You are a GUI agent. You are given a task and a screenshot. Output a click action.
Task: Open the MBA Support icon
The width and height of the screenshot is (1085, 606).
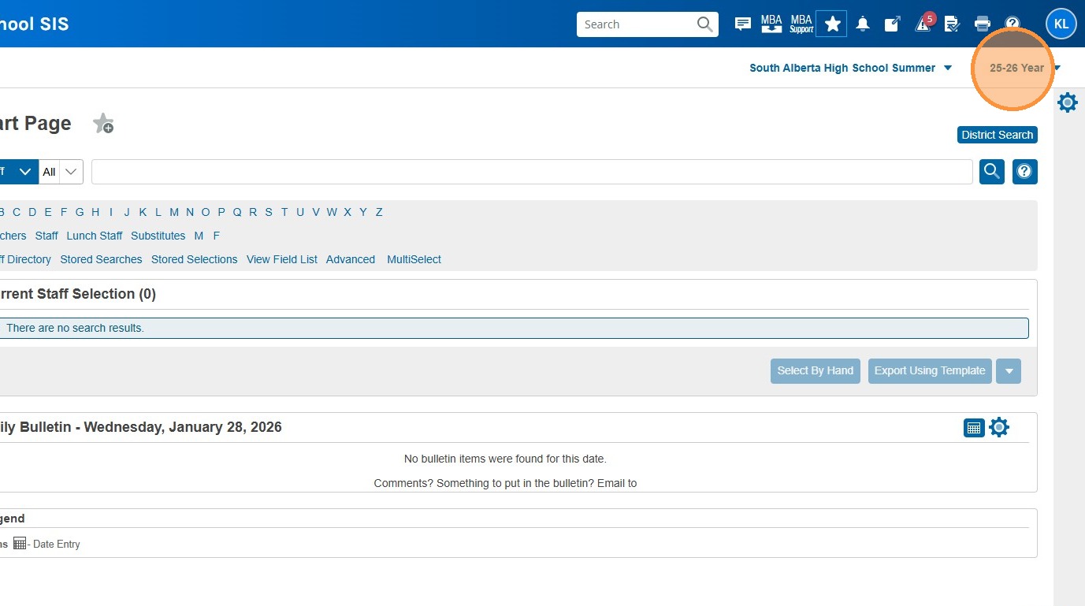801,24
